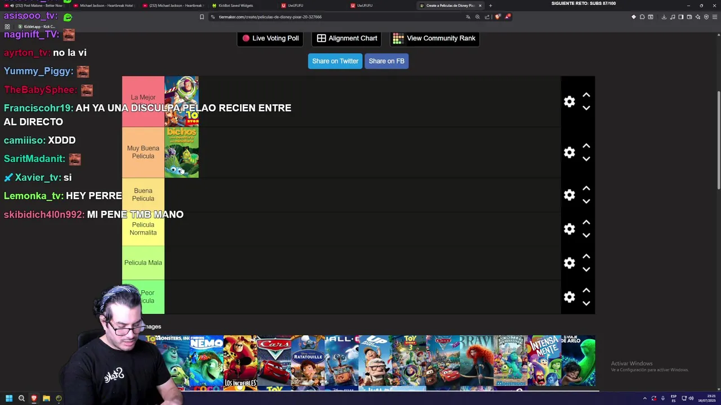Open the Brave Wallet icon
This screenshot has width=721, height=405.
coord(689,17)
